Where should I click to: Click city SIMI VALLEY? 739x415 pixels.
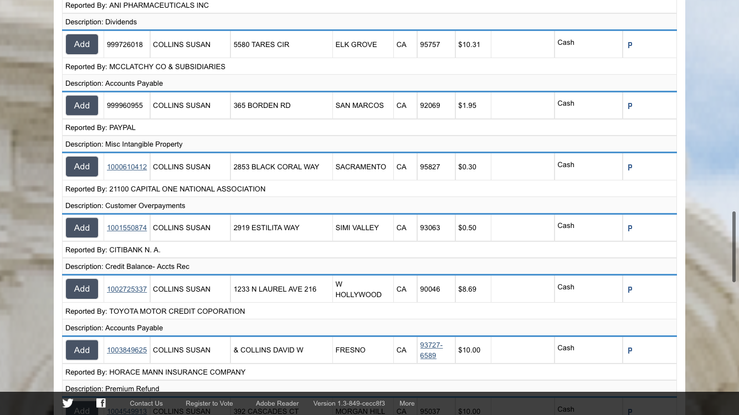[357, 227]
